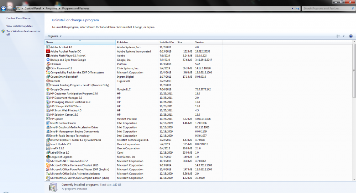Open View installed updates link
356x193 pixels.
point(19,26)
